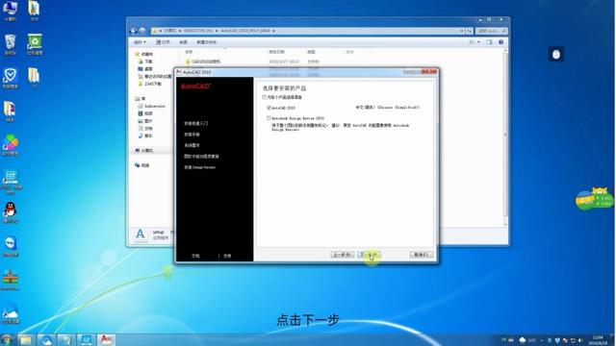Select Desktop (桌面) in Explorer navigation pane
616x346 pixels.
point(145,69)
